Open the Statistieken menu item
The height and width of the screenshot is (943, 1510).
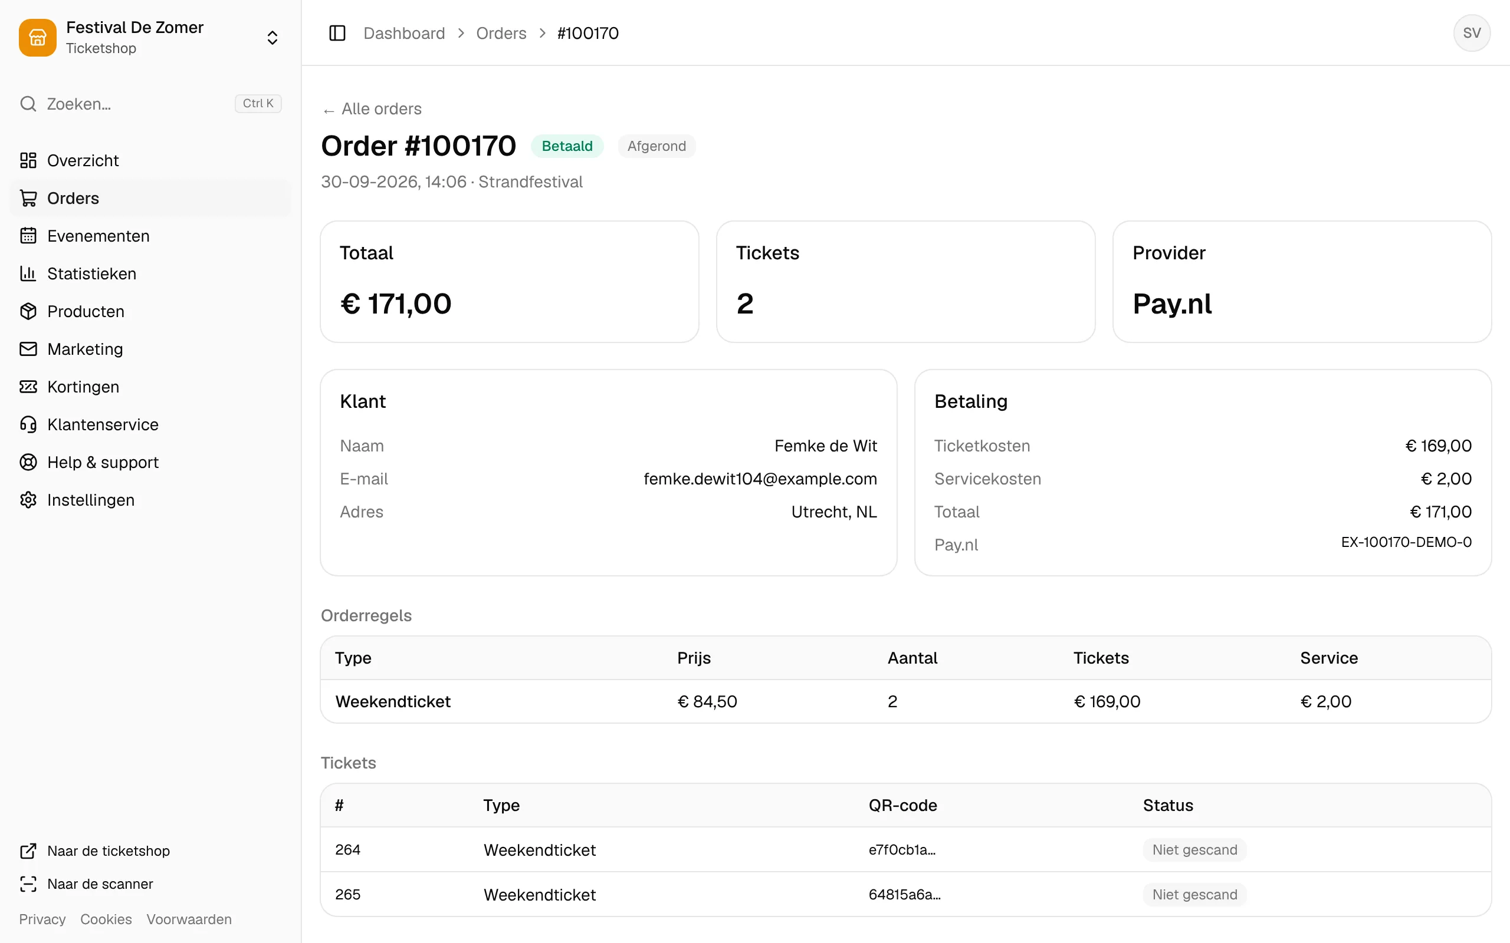pos(150,274)
